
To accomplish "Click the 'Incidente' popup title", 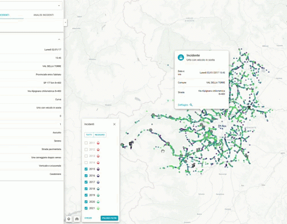I will [x=193, y=55].
